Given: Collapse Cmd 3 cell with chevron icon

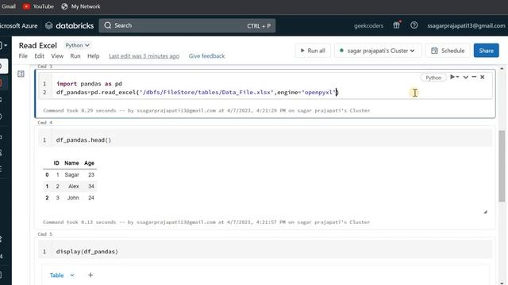Looking at the screenshot, I should (x=466, y=77).
